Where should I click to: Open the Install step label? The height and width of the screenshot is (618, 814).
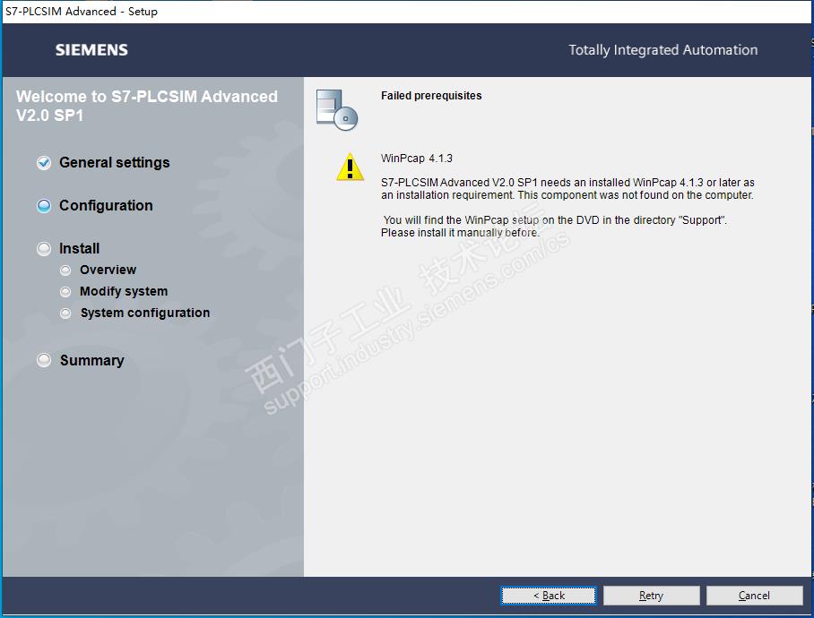79,249
